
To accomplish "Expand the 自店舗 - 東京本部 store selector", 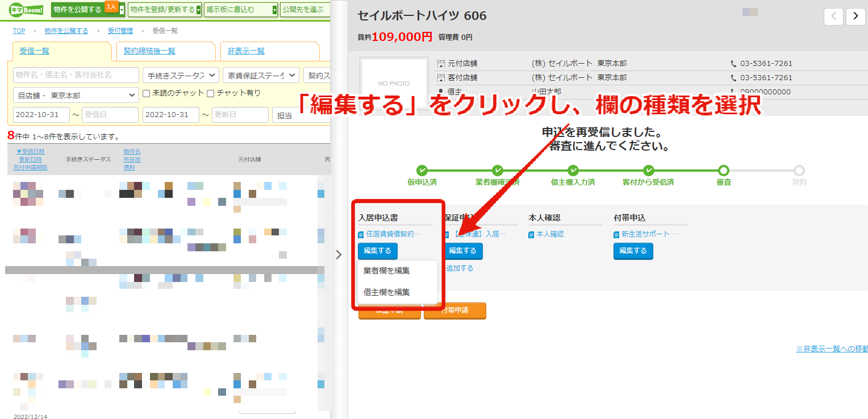I will coord(76,95).
